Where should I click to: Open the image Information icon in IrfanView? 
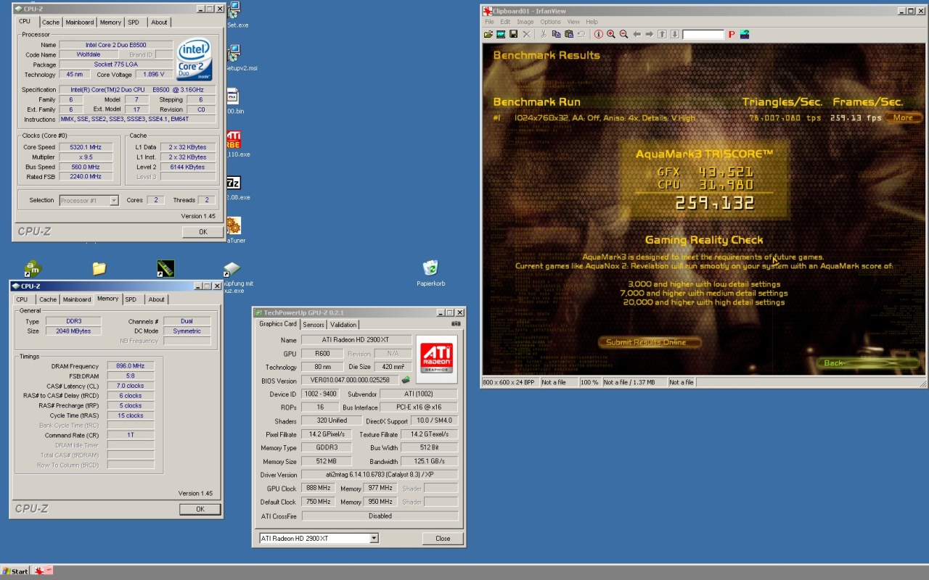598,34
